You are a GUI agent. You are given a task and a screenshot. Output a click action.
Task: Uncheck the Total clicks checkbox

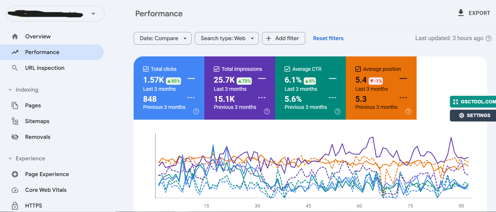pos(146,69)
